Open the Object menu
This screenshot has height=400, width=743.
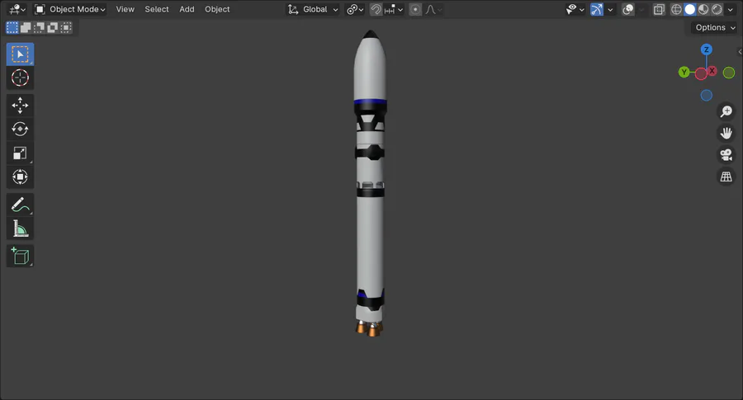(217, 9)
